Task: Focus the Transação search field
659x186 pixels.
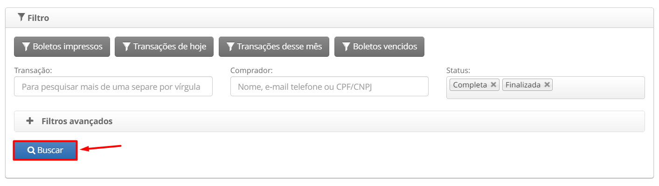Action: [x=113, y=86]
